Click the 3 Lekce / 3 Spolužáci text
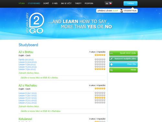Screen dimensions: 162x122 pos(97,119)
